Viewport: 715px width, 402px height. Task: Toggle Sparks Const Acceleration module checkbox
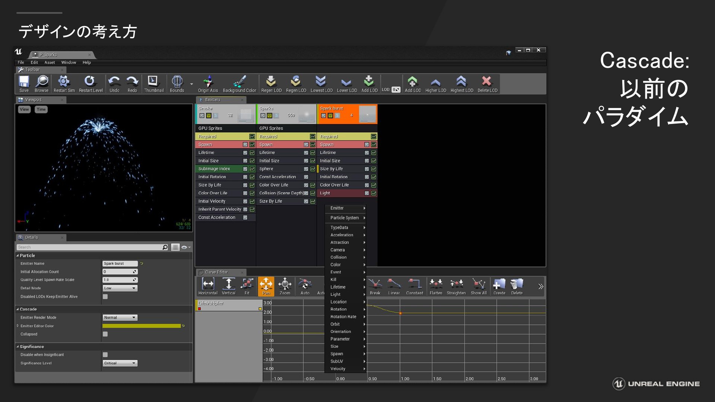click(x=306, y=177)
